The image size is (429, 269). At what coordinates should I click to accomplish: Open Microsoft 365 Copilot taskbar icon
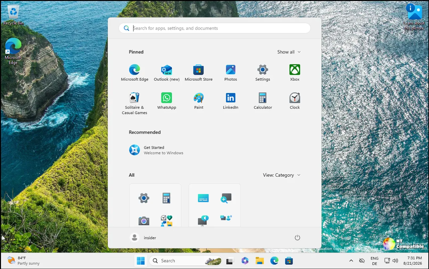245,261
